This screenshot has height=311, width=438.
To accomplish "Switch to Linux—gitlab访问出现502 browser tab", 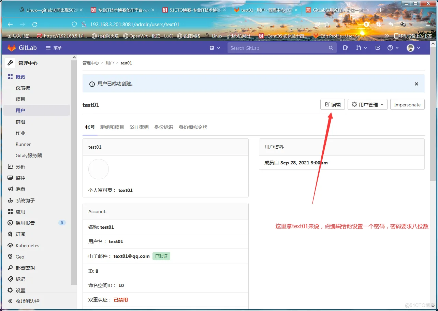I will click(x=50, y=10).
